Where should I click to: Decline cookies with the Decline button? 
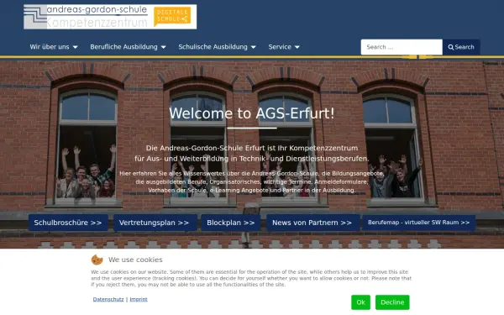tap(392, 302)
